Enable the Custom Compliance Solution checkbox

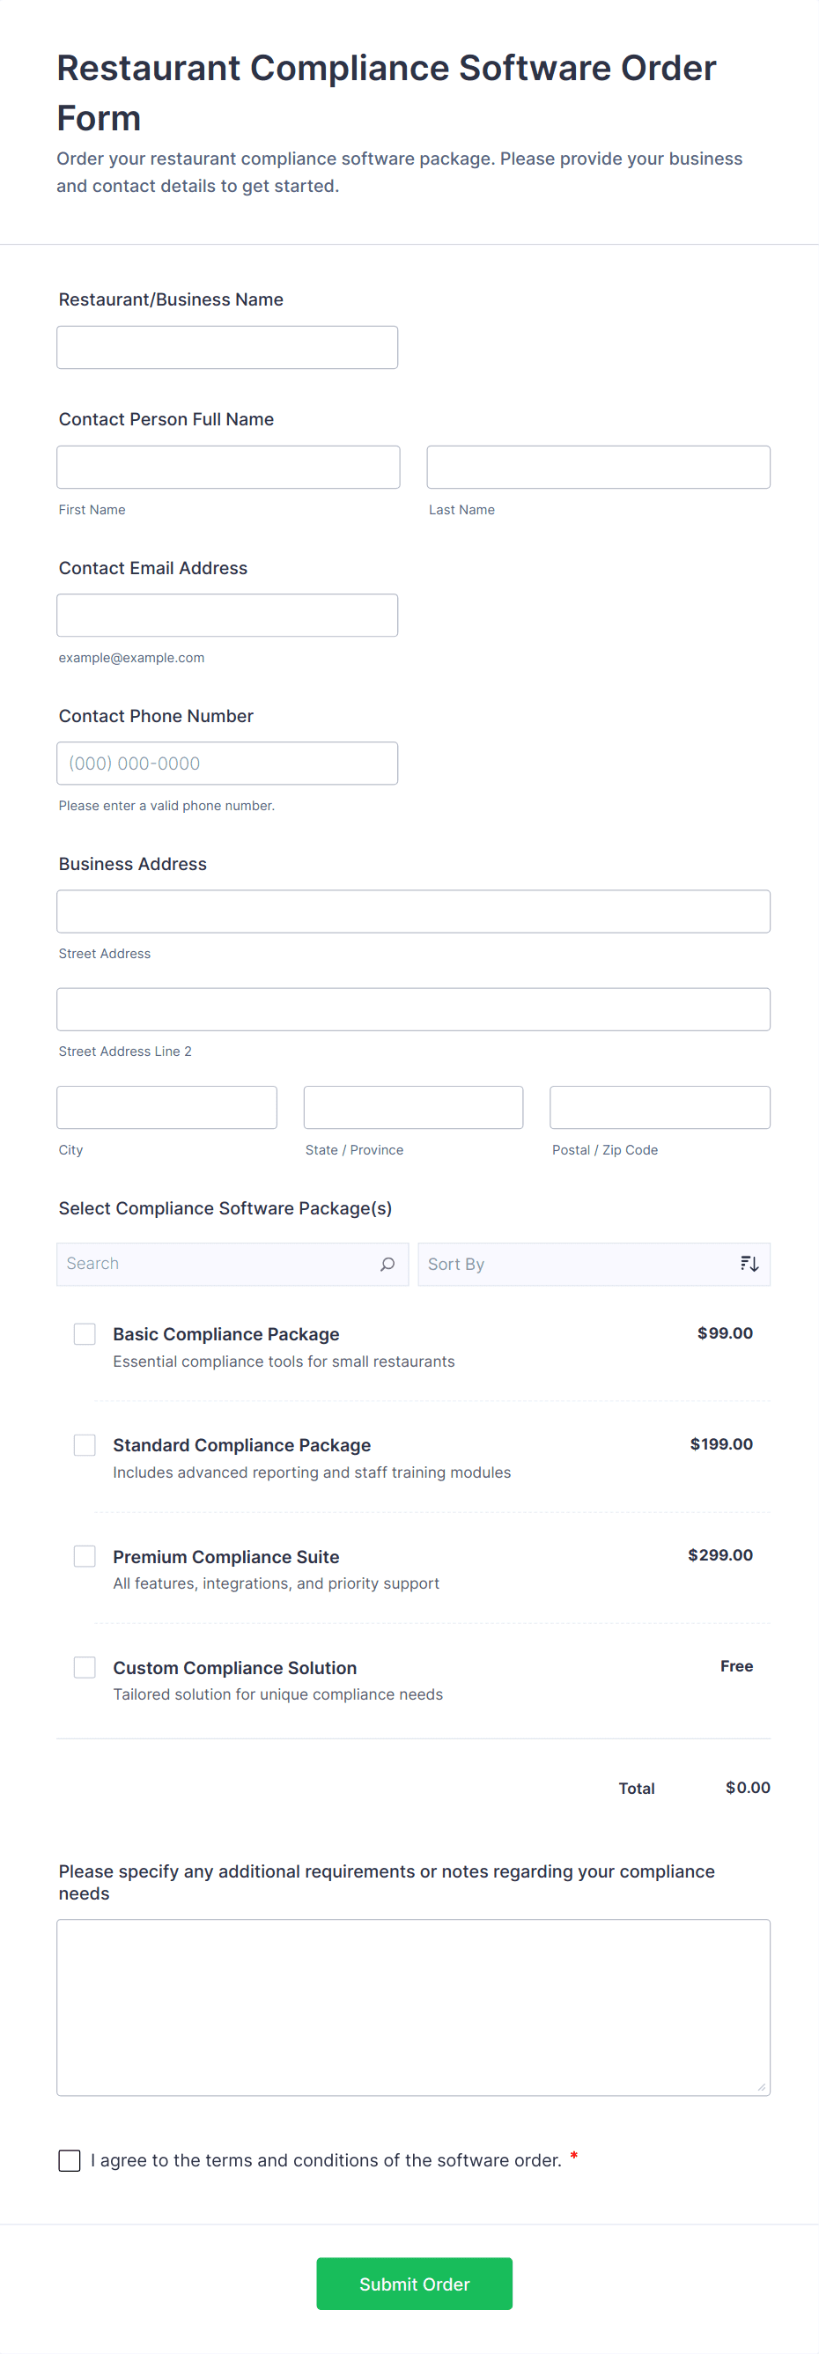coord(85,1667)
